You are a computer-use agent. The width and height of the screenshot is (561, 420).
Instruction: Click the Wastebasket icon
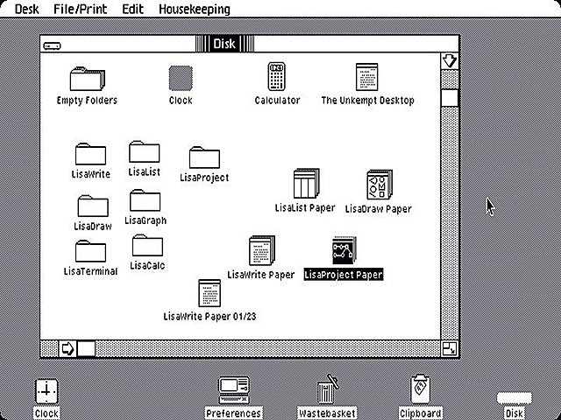[x=327, y=389]
